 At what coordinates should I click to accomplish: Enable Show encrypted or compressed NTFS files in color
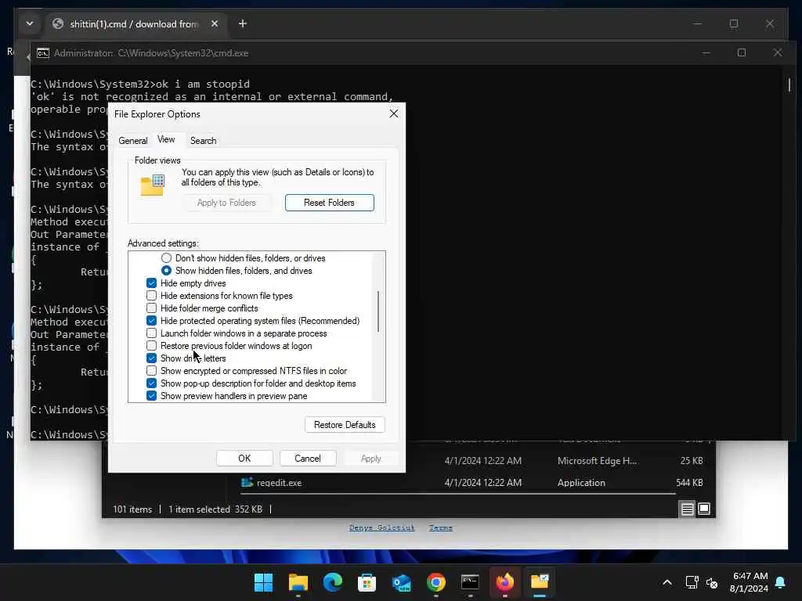[x=151, y=370]
